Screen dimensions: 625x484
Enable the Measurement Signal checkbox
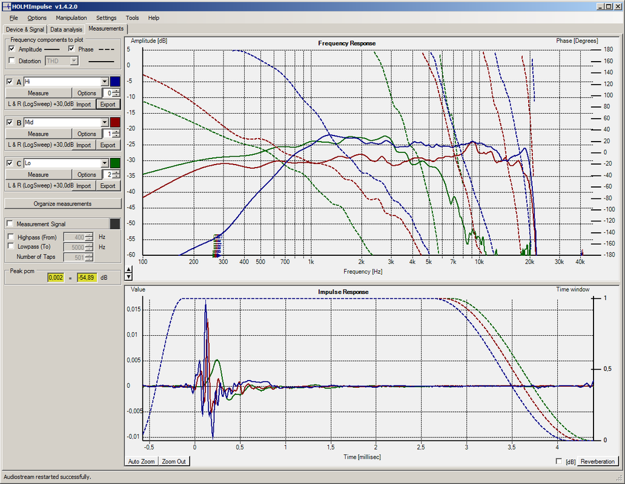(10, 224)
